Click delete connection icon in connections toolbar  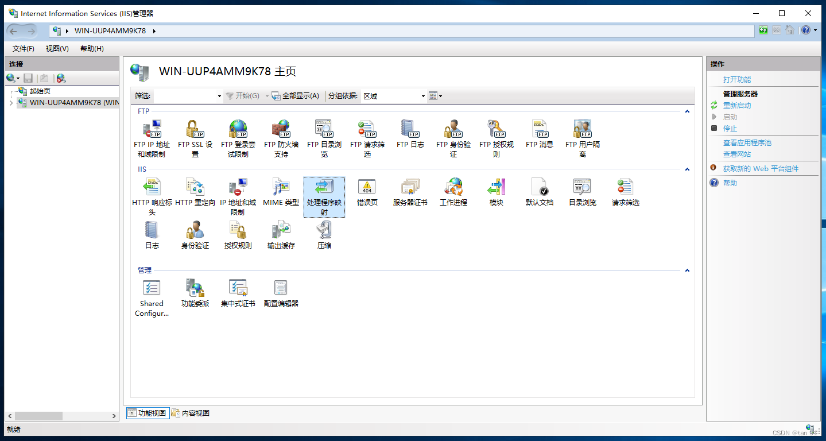coord(61,78)
